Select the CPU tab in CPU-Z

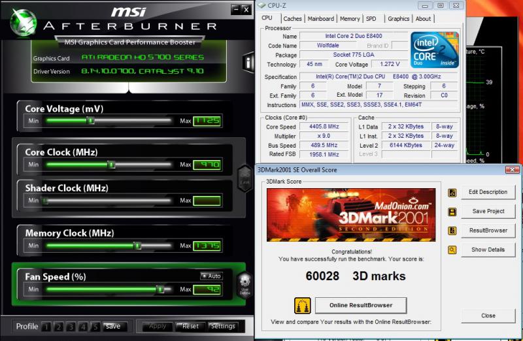coord(267,18)
